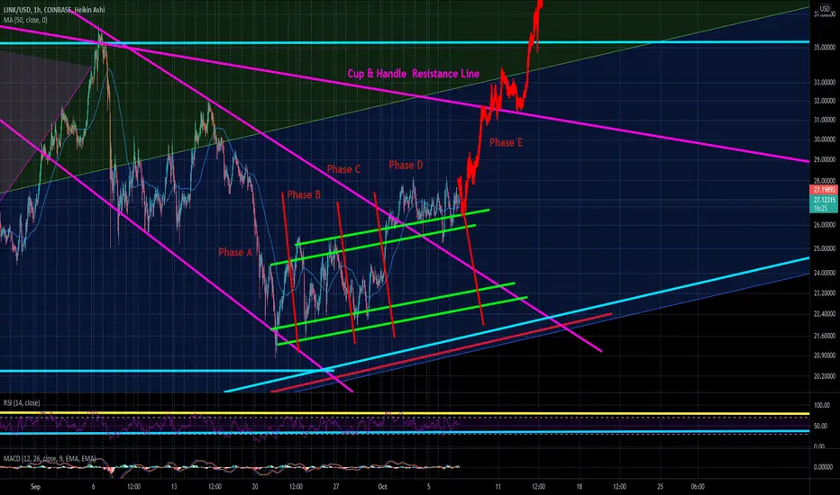Select the MACD (12, 26, close, 9) legend
This screenshot has height=495, width=840.
tap(50, 459)
